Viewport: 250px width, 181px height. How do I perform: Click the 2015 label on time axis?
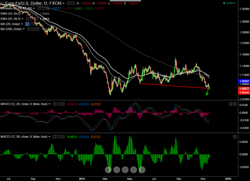tap(82, 179)
